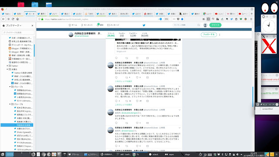Switch to the xeyes taskbar item
279x157 pixels.
point(170,154)
